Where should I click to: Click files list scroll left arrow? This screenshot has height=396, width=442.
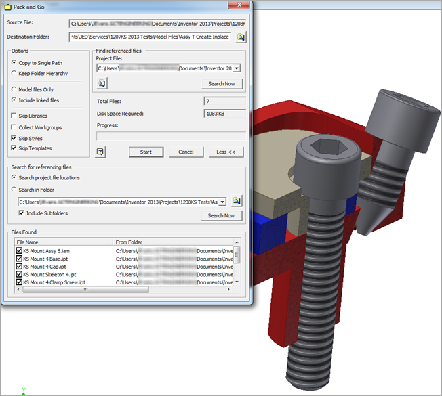point(18,289)
